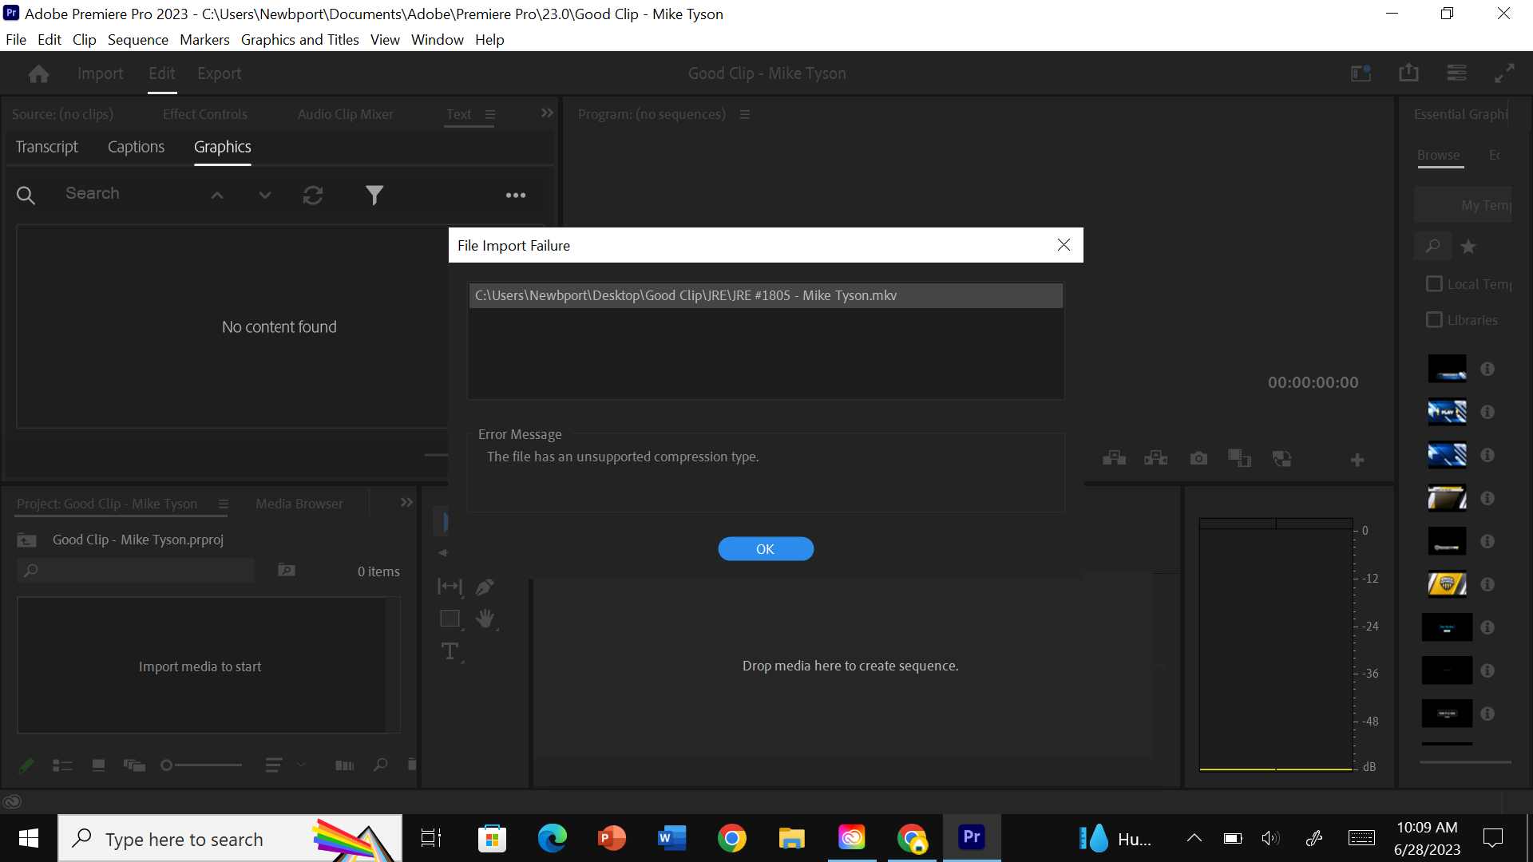Click the project panel search field
The image size is (1533, 862).
pos(136,571)
